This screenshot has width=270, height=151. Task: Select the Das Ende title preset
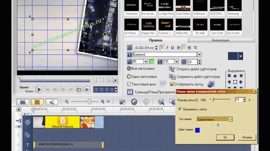click(217, 26)
